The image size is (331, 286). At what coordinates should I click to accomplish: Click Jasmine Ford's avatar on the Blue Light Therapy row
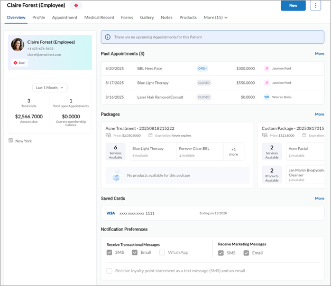(x=266, y=83)
